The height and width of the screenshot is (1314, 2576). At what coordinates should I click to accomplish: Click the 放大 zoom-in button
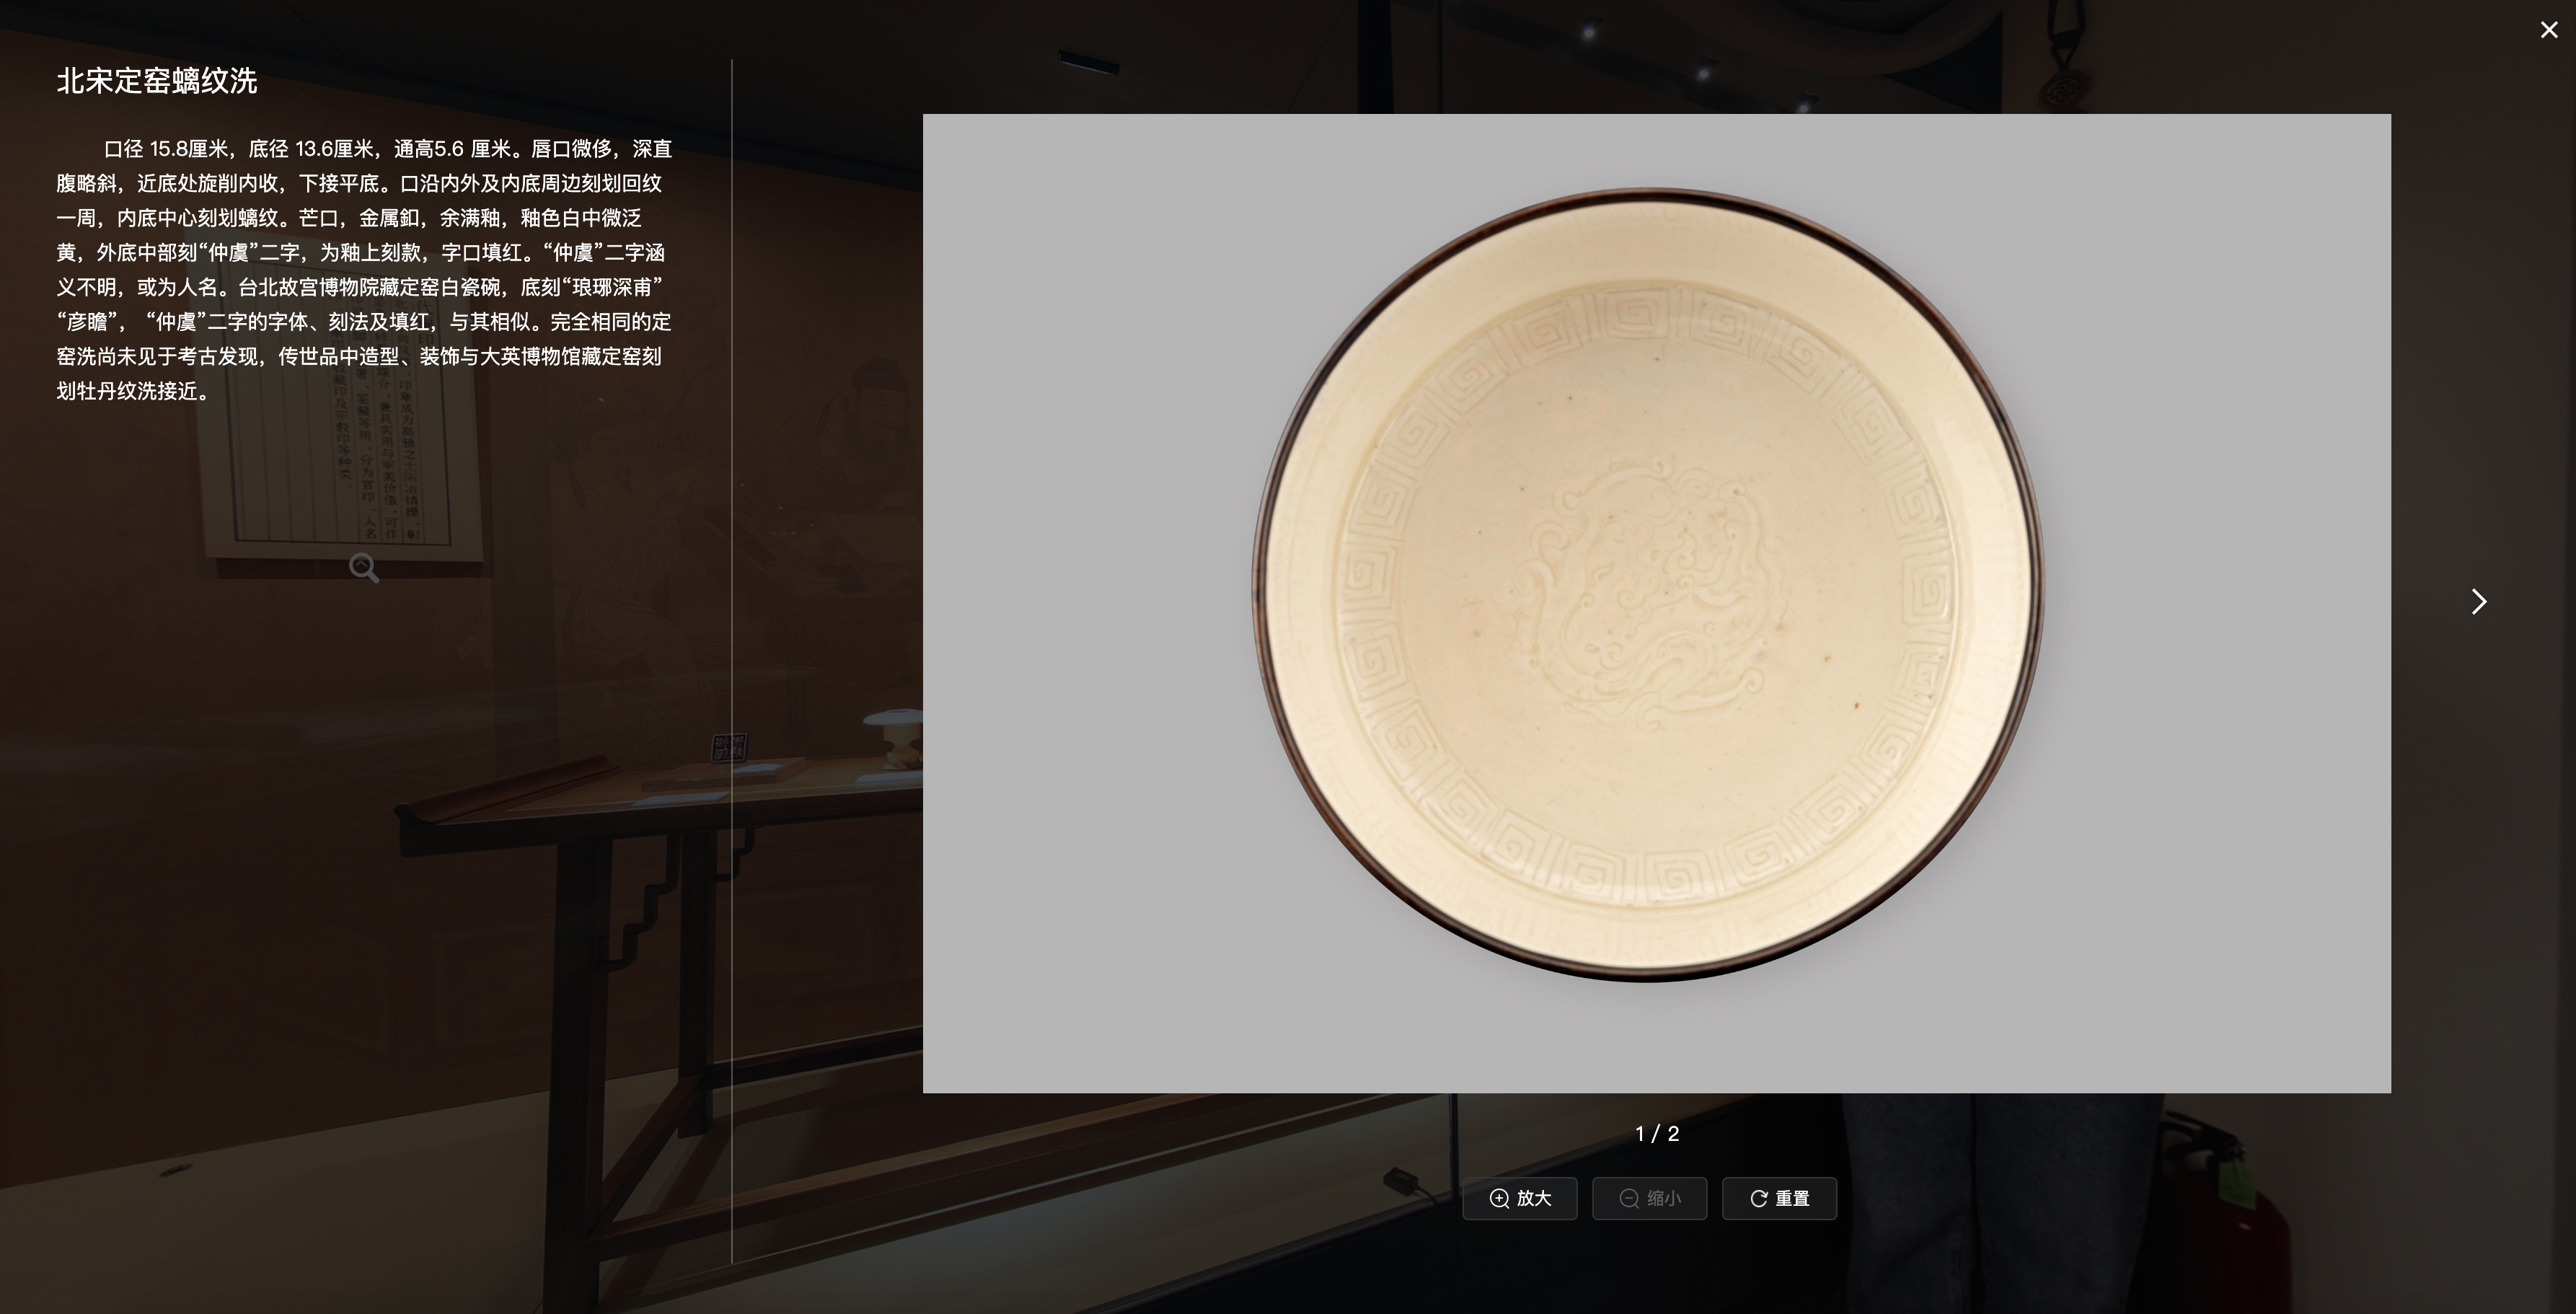[x=1519, y=1198]
